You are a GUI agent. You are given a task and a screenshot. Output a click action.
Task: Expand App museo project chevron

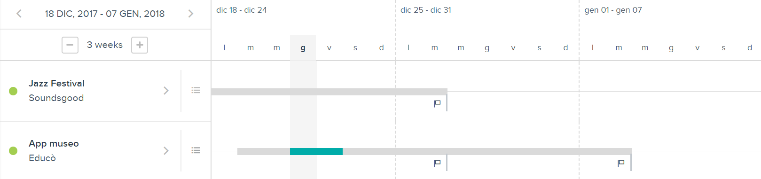[x=166, y=151]
